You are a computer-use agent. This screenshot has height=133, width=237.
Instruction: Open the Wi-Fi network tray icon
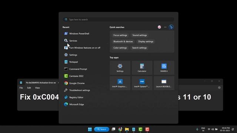point(209,129)
